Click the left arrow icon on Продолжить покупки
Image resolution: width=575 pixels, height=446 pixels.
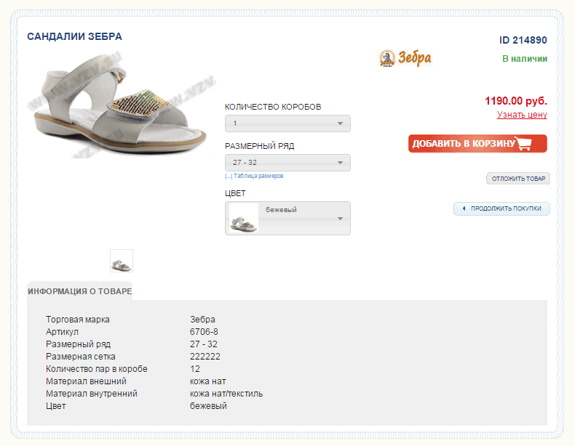[x=464, y=208]
